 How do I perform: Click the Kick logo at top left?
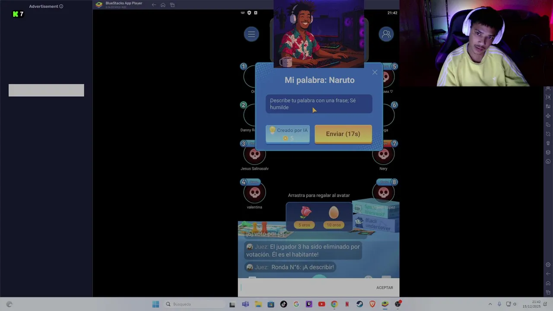click(x=16, y=14)
